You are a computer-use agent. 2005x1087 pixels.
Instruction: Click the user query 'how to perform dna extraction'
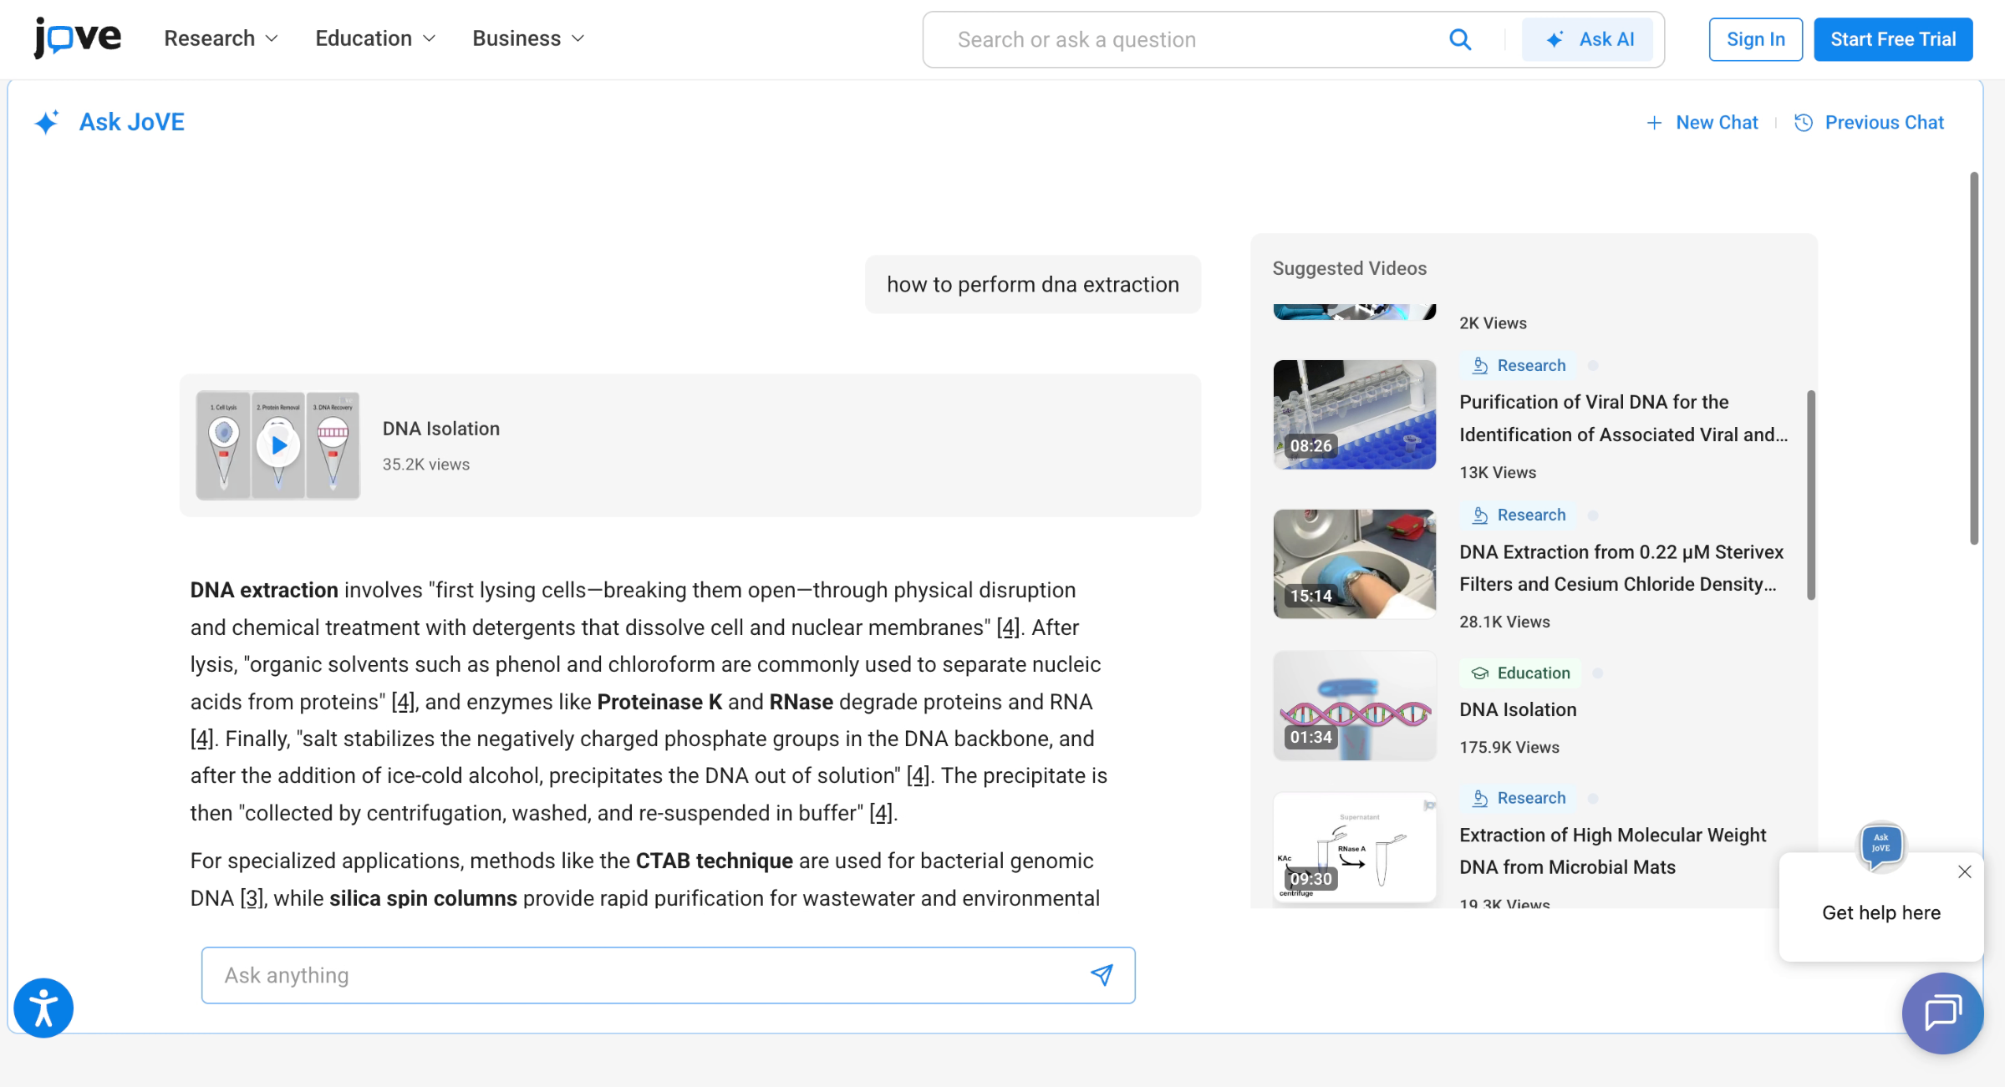point(1032,284)
